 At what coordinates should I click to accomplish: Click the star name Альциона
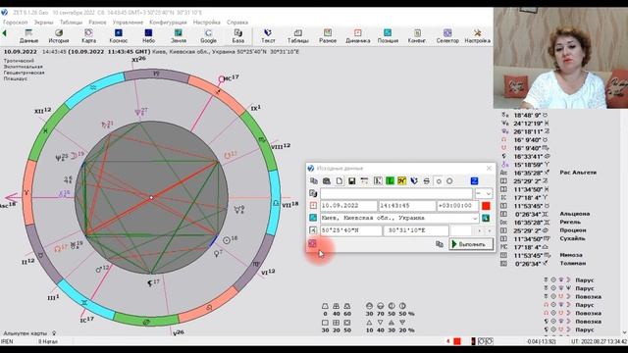[574, 214]
